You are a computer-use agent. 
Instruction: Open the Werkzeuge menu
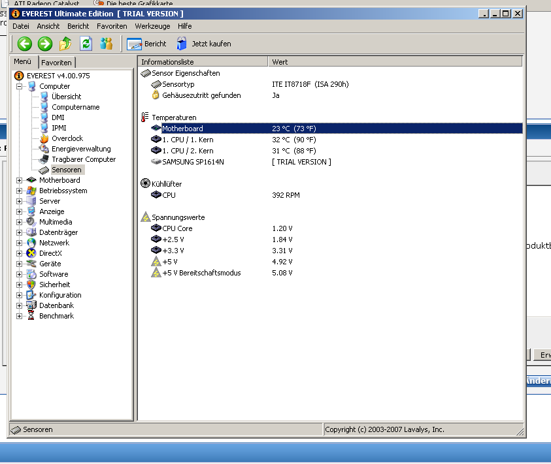(152, 26)
